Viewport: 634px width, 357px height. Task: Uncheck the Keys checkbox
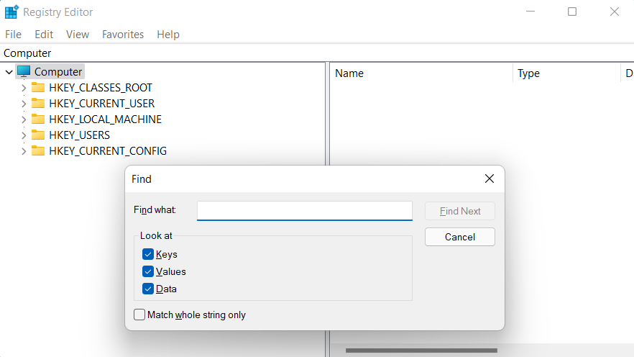pyautogui.click(x=148, y=254)
